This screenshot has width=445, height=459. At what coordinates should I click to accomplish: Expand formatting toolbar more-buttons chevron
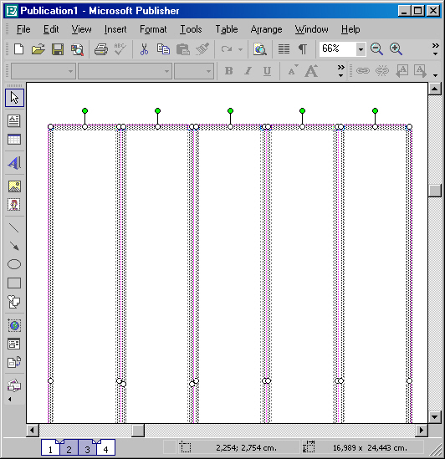point(340,71)
